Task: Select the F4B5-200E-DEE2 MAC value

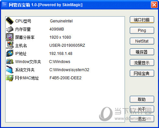Action: coord(66,78)
